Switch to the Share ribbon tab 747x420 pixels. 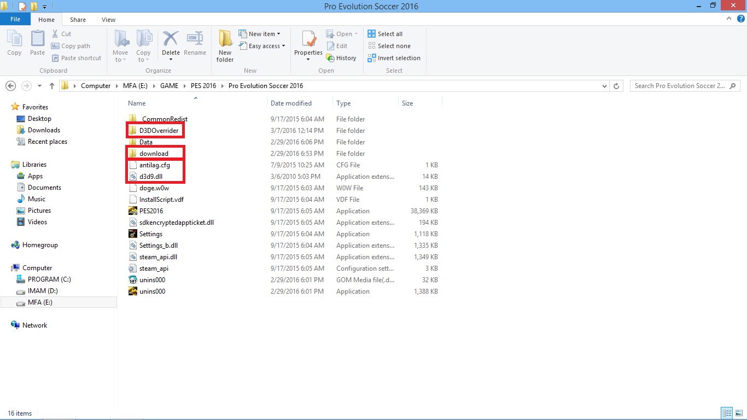tap(78, 20)
